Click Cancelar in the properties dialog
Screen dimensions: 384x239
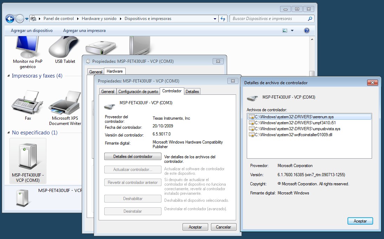224,227
